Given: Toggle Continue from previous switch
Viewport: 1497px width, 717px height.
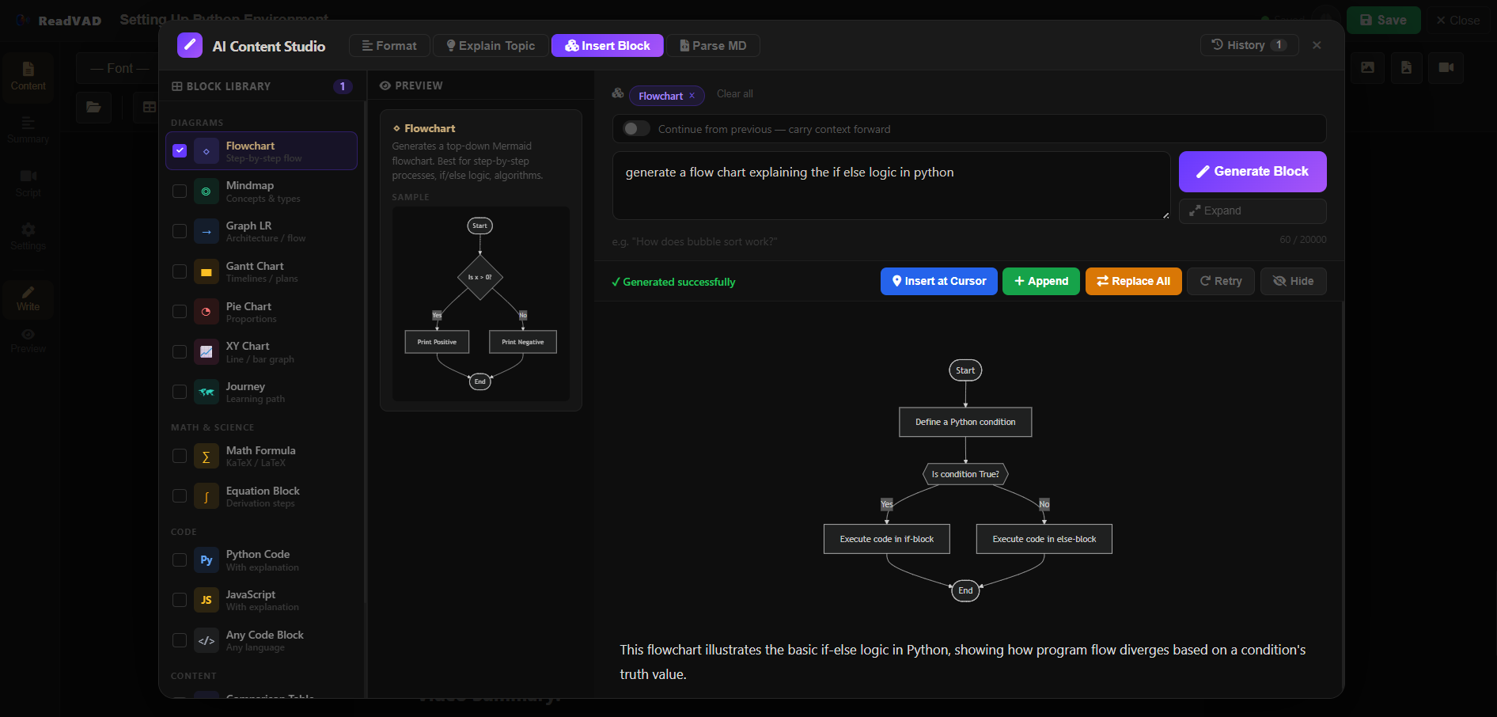Looking at the screenshot, I should [636, 128].
